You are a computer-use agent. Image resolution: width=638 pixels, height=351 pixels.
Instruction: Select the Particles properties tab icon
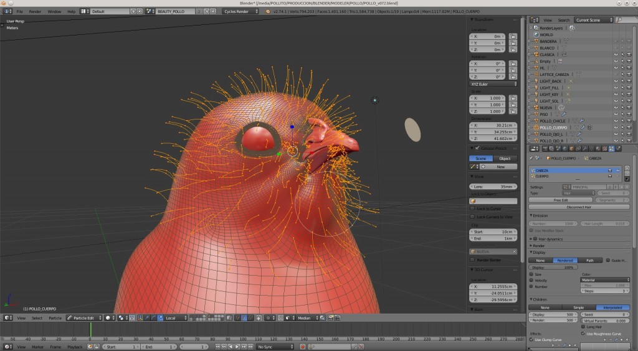tap(612, 149)
